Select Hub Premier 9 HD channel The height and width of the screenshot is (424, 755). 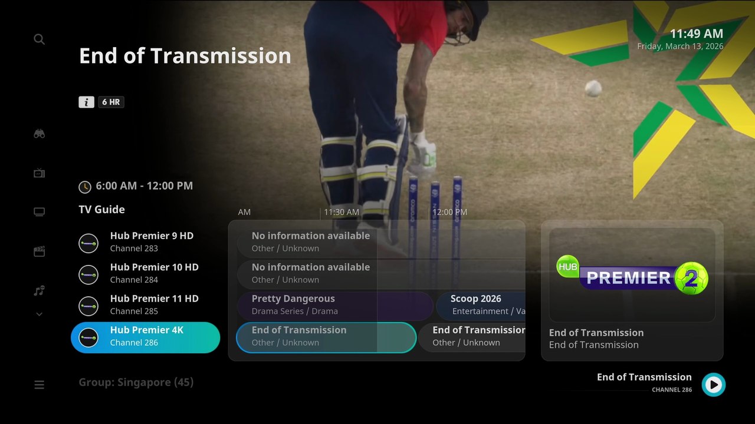tap(146, 242)
